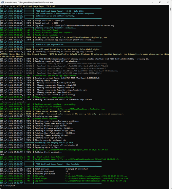Screen dimensions: 172x189
Task: Click 'Permissions applied to app registration.'
Action: pos(56,76)
